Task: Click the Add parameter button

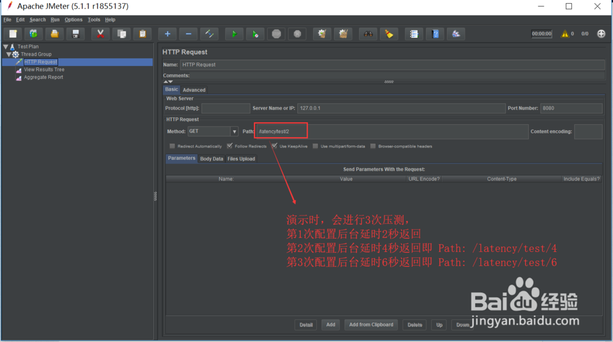Action: tap(331, 324)
